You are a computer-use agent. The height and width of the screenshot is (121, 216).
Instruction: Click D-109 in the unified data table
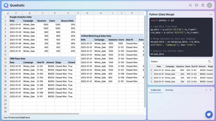click(x=122, y=78)
